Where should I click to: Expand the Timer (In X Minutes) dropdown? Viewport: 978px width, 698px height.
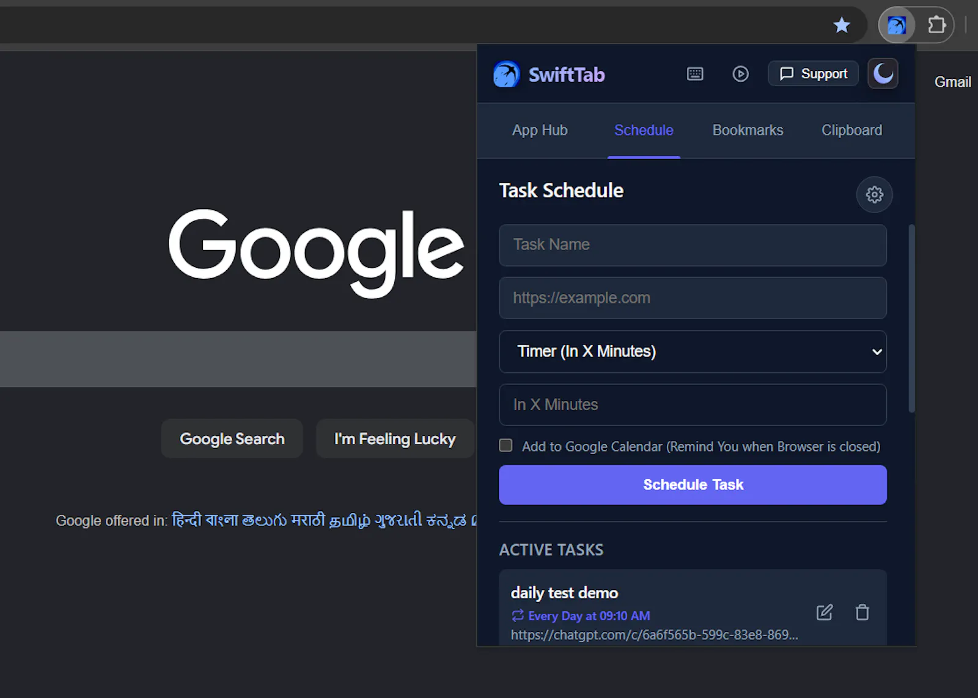point(693,351)
